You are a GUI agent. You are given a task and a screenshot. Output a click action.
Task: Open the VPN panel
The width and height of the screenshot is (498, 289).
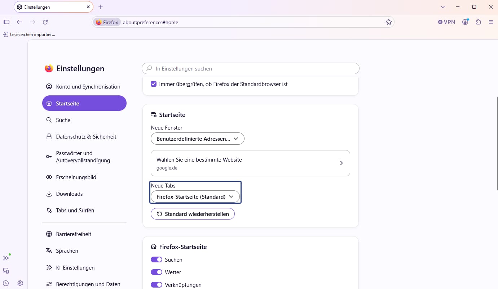[x=446, y=22]
